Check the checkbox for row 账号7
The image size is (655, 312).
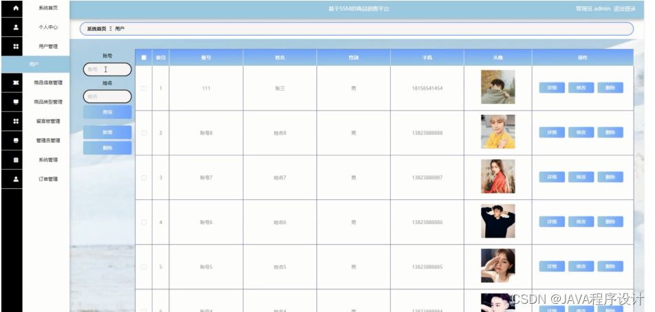coord(144,178)
